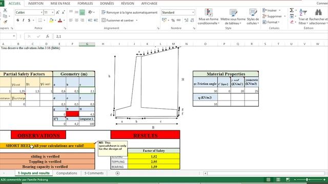Open the MISE EN PAGE tab

coord(60,4)
